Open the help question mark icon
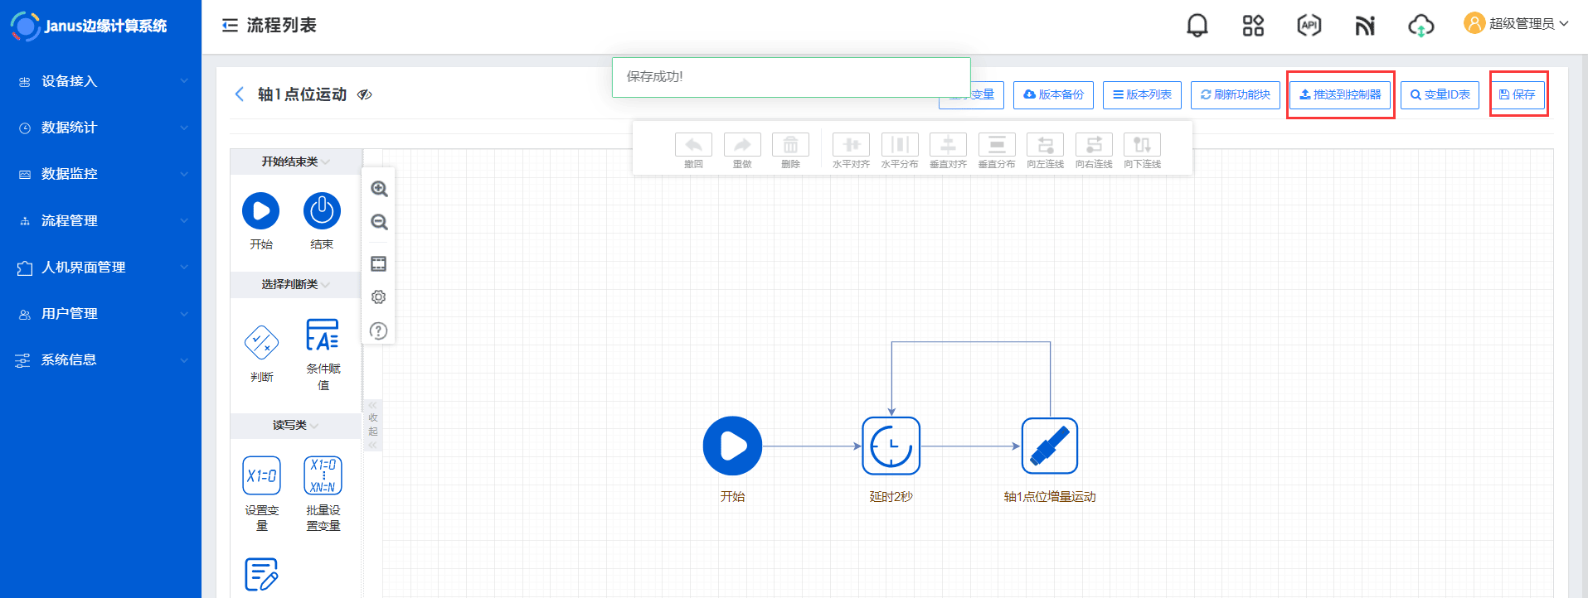Image resolution: width=1588 pixels, height=598 pixels. (x=379, y=331)
